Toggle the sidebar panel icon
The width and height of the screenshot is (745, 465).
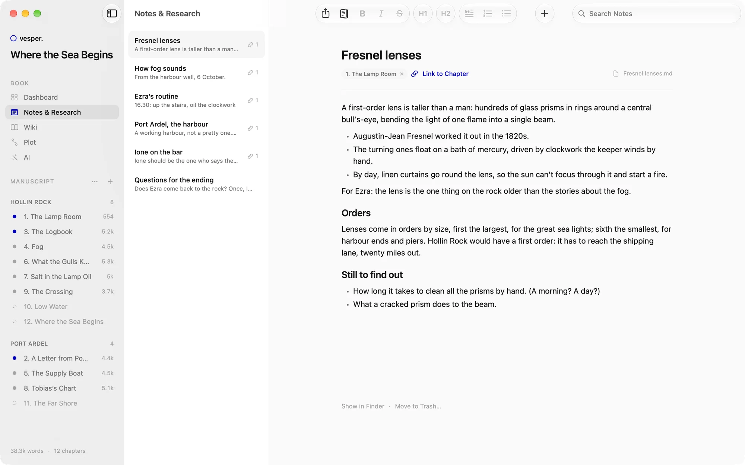point(112,13)
